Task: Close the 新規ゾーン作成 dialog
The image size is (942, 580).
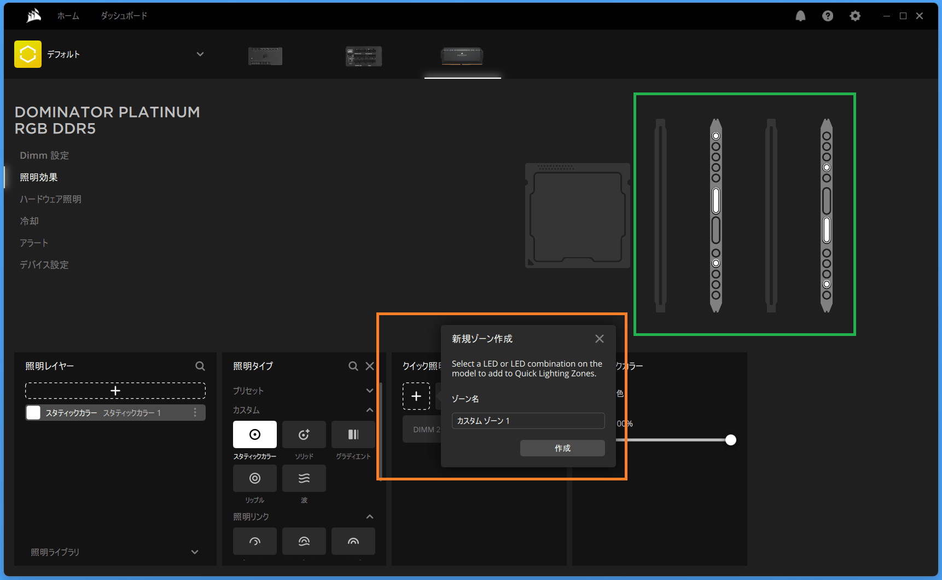Action: coord(600,339)
